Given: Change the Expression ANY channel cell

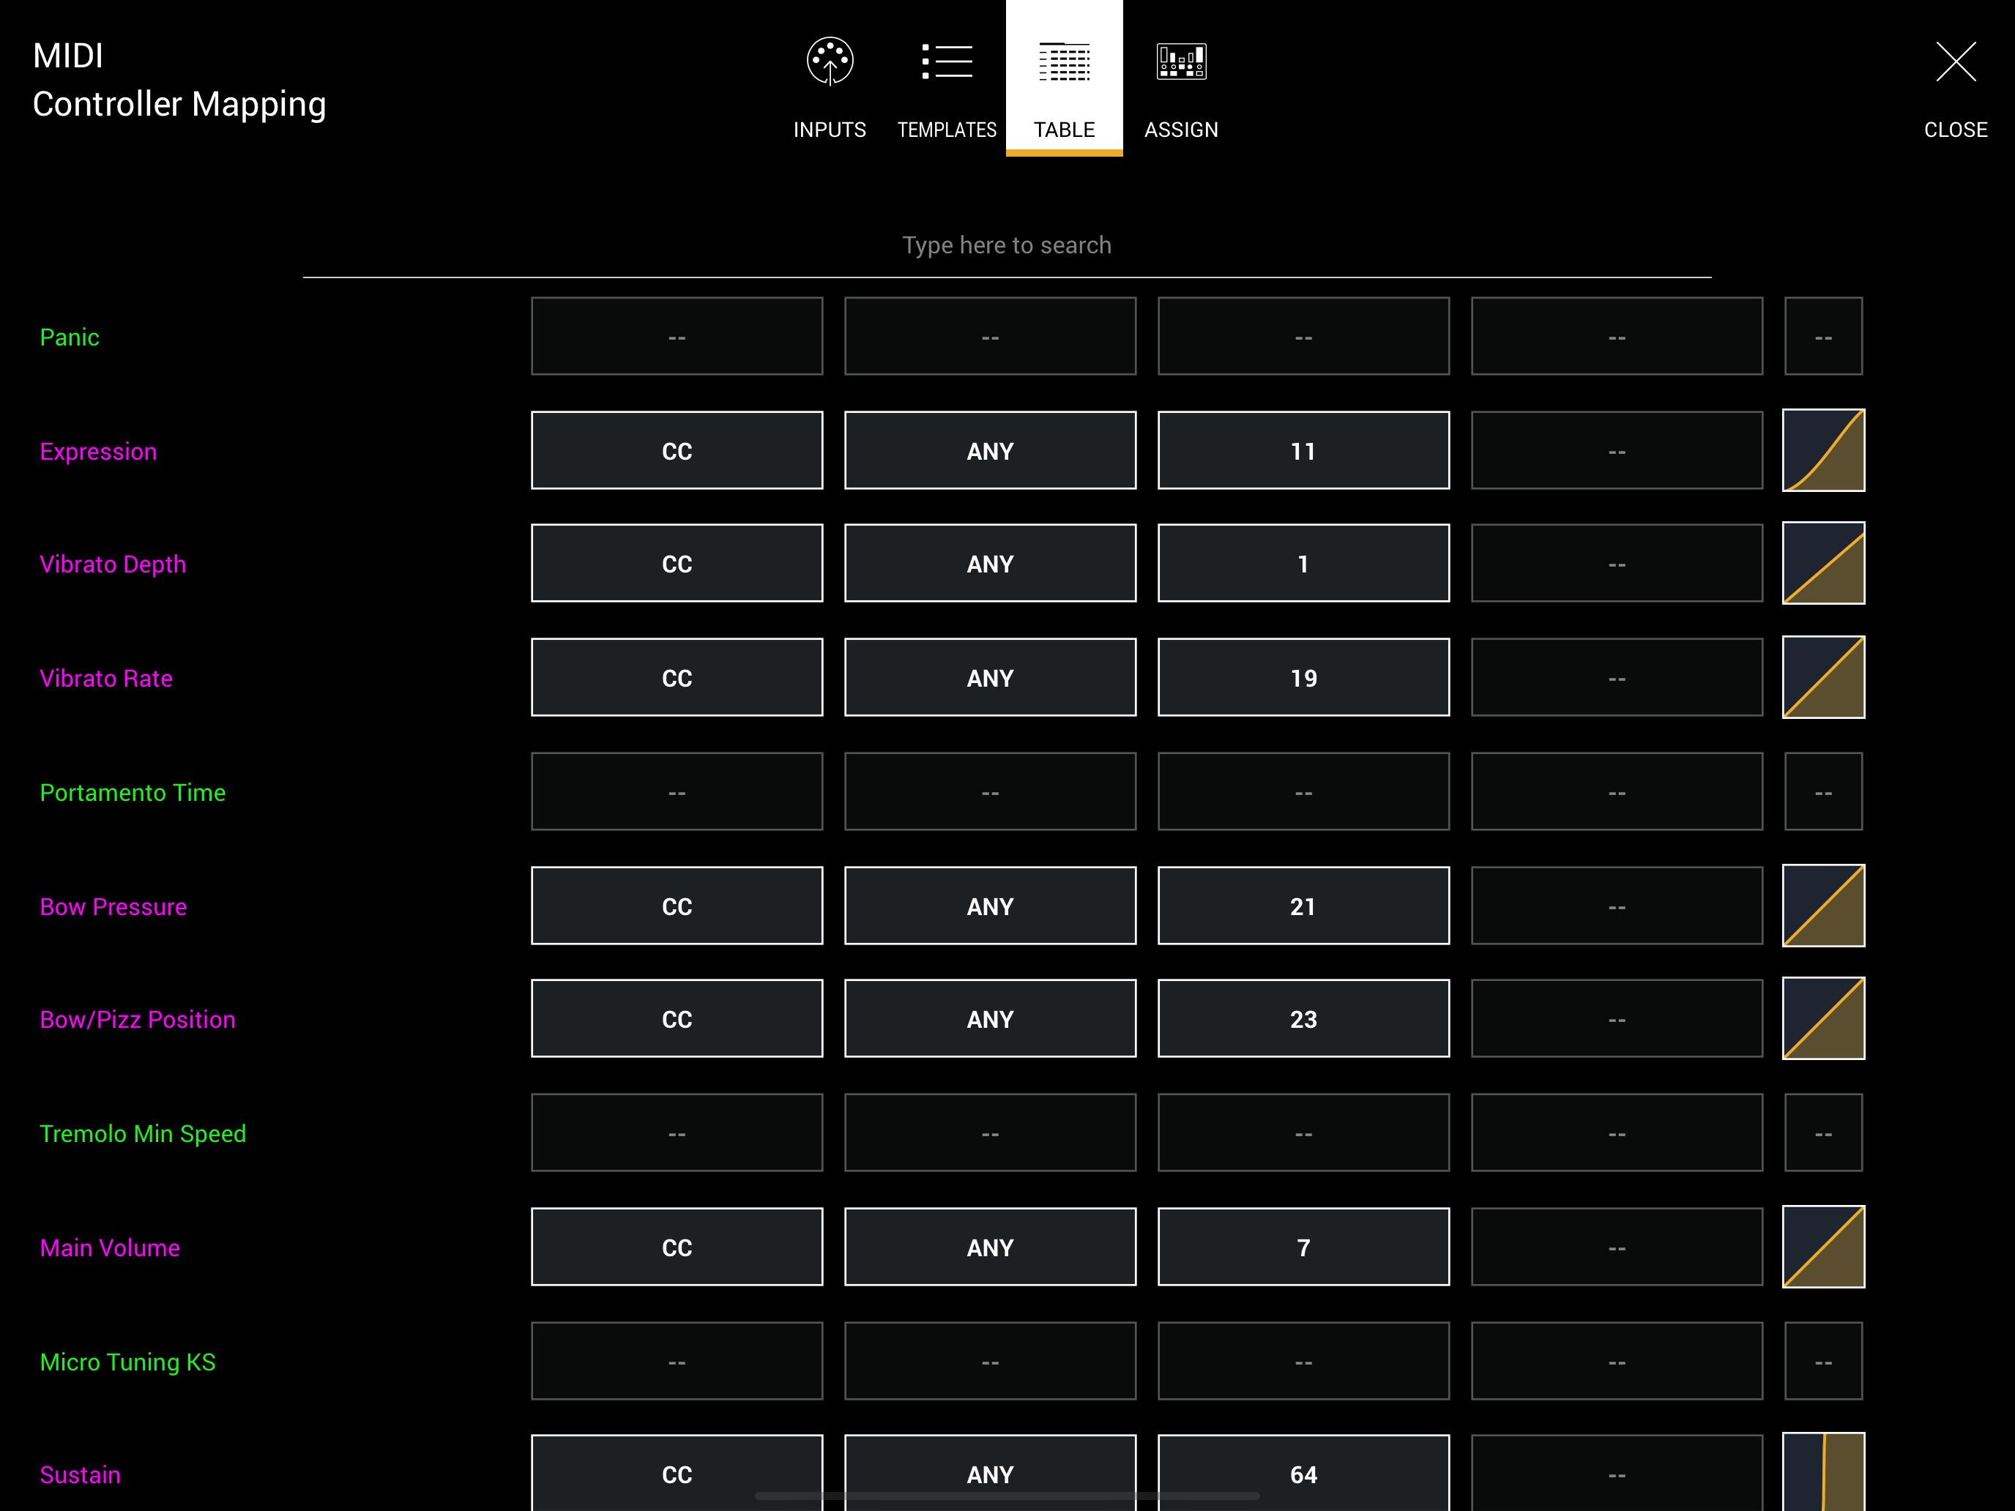Looking at the screenshot, I should pos(990,450).
